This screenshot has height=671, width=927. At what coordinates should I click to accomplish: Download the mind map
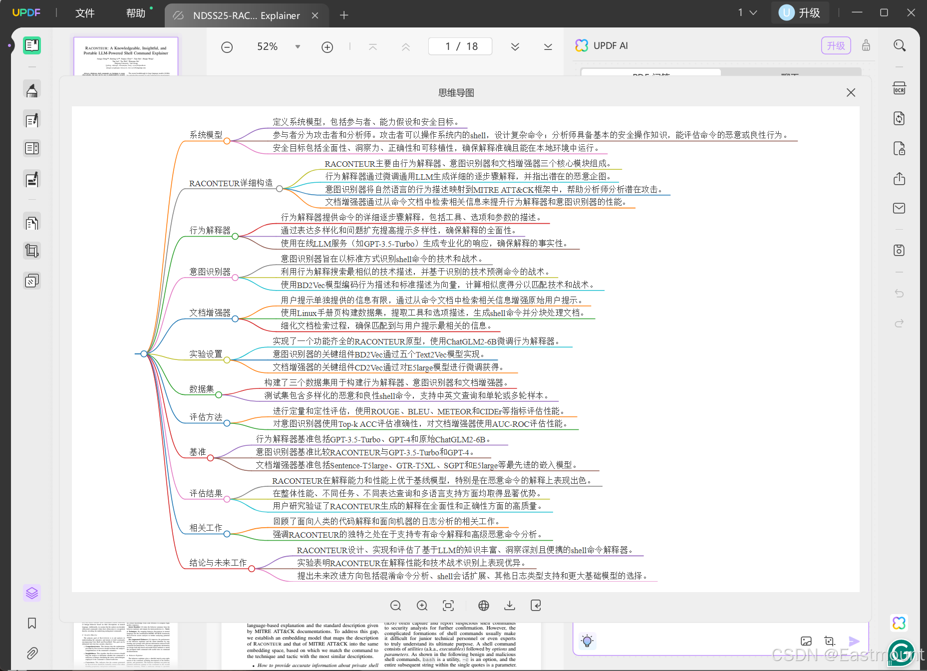coord(510,606)
